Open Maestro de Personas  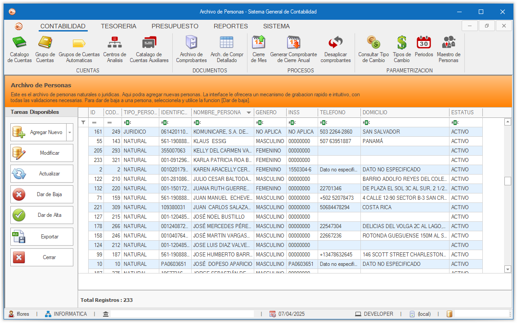click(x=449, y=49)
